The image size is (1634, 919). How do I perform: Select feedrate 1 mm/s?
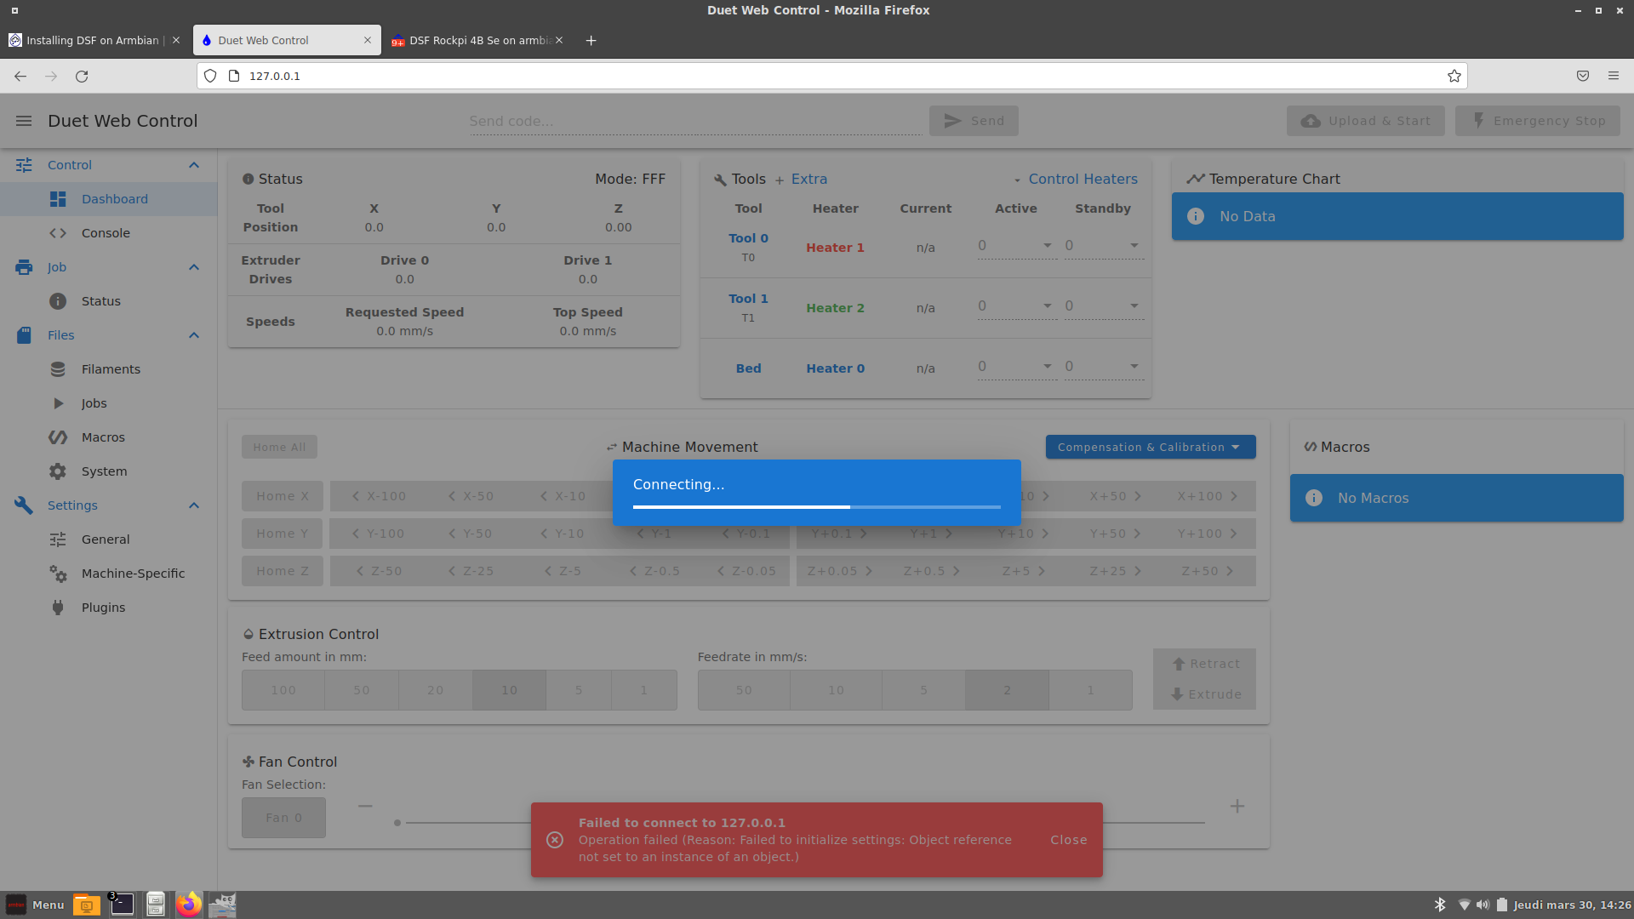[1090, 690]
